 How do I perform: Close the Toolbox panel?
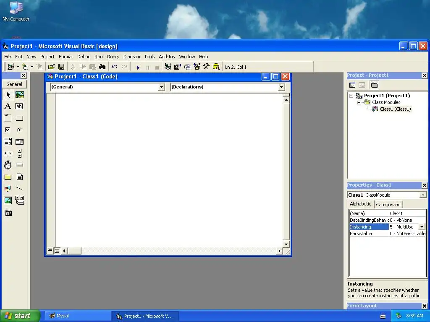click(24, 75)
